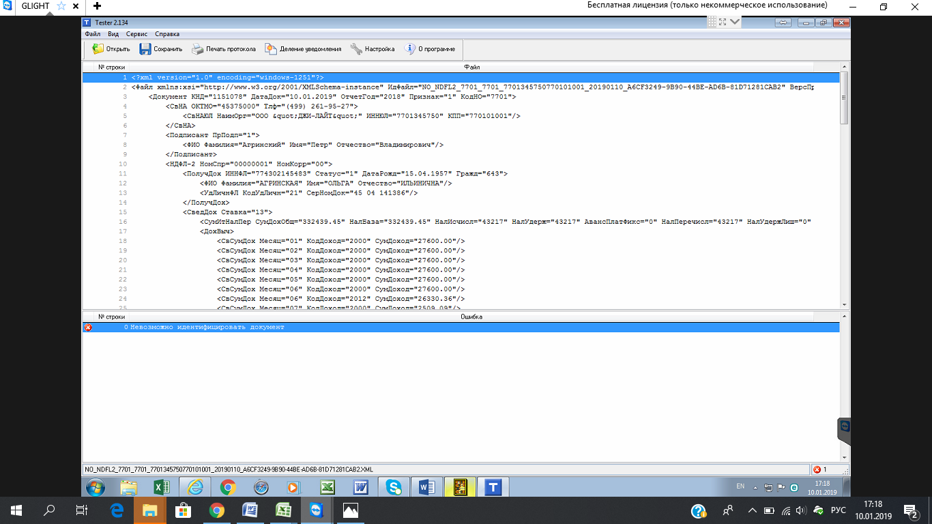This screenshot has height=524, width=932.
Task: Open Настройка settings from the toolbar
Action: pyautogui.click(x=373, y=49)
